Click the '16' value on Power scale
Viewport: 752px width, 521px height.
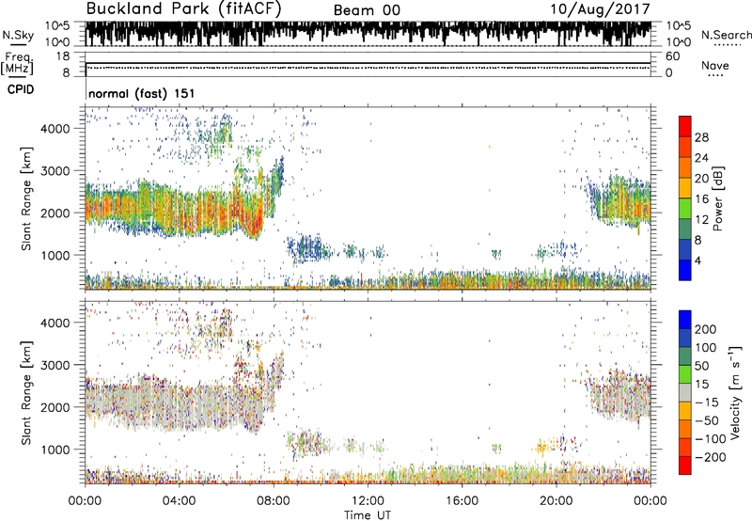point(701,199)
